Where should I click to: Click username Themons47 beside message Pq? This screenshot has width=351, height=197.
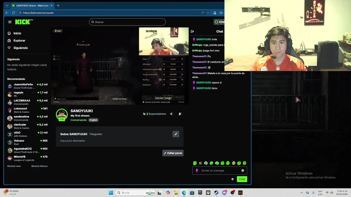coord(199,56)
